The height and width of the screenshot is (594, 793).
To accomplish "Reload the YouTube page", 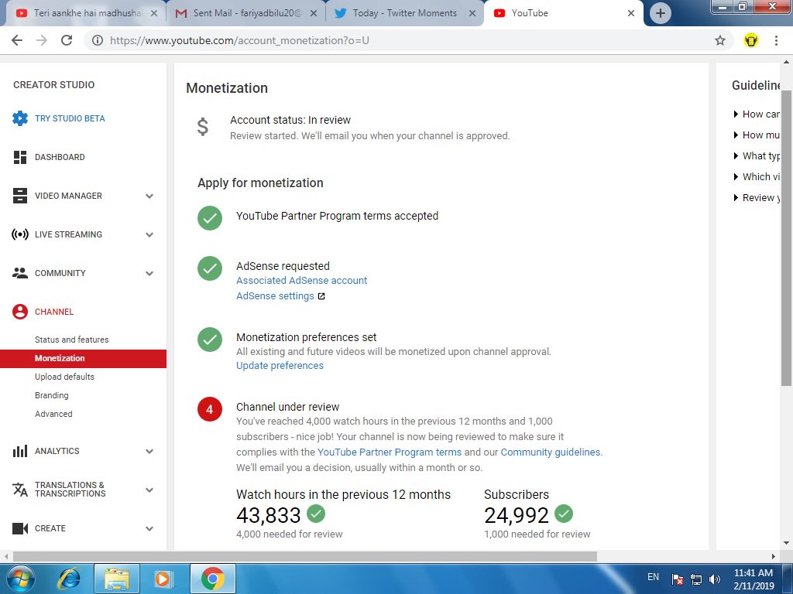I will 67,40.
